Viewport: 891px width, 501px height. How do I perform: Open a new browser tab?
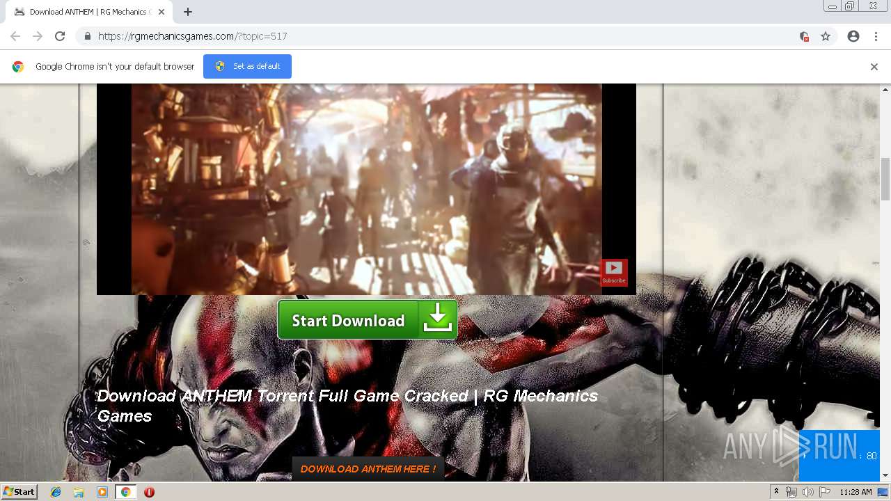tap(188, 12)
